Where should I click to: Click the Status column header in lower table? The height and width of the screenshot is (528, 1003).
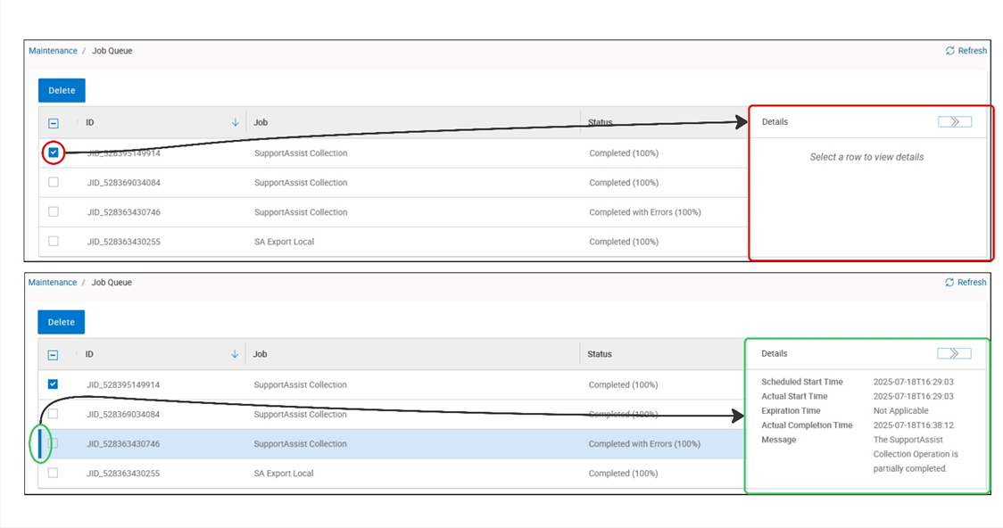(600, 353)
